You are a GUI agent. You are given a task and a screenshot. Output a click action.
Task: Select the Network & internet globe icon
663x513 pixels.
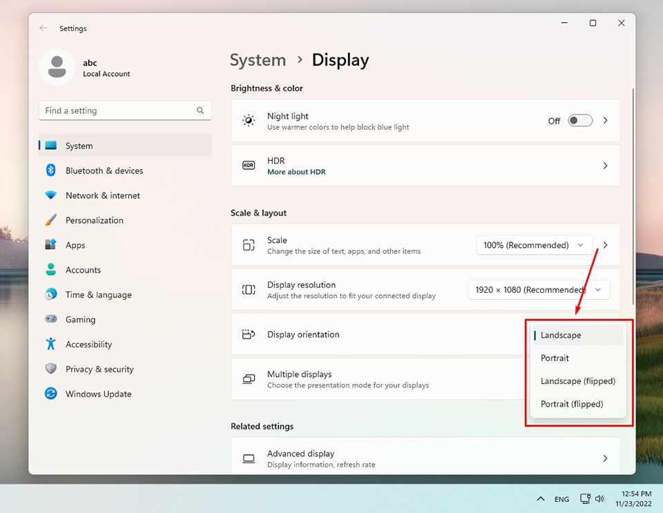[x=52, y=195]
